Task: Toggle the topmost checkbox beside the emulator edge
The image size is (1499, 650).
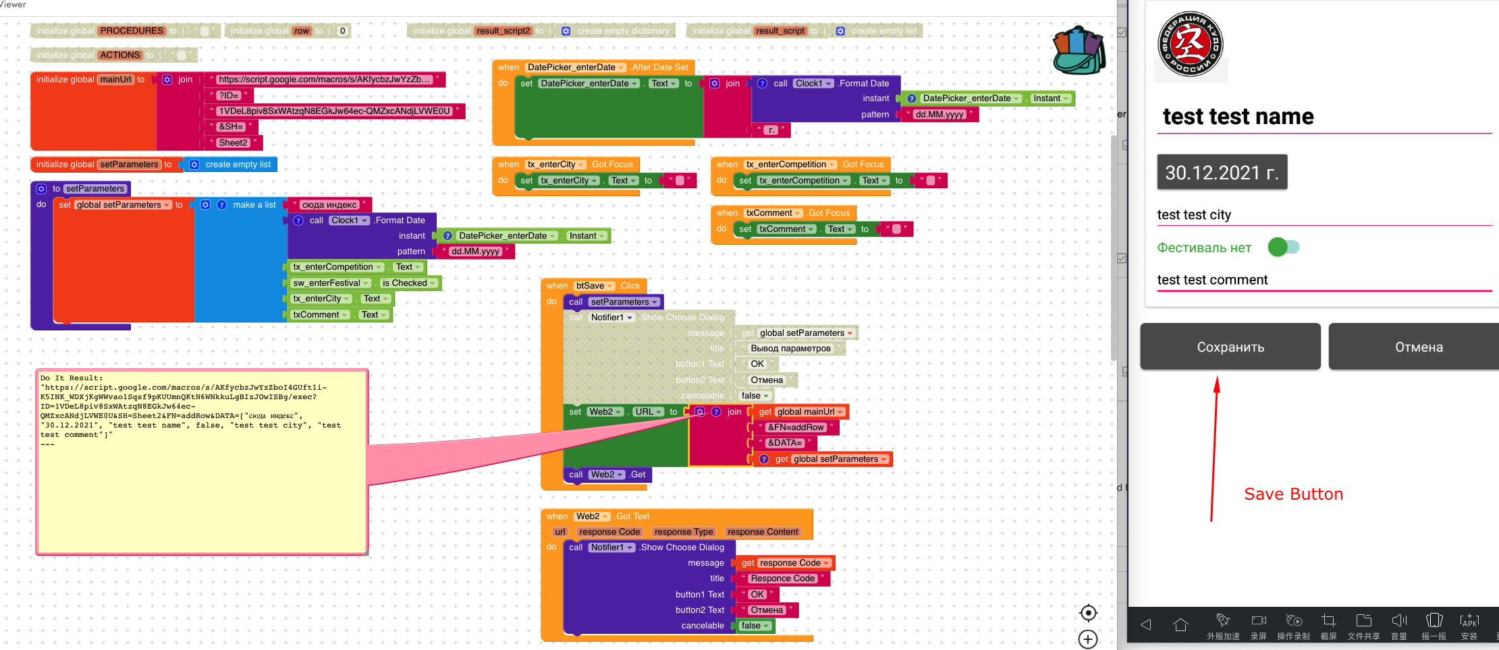Action: pyautogui.click(x=1122, y=32)
